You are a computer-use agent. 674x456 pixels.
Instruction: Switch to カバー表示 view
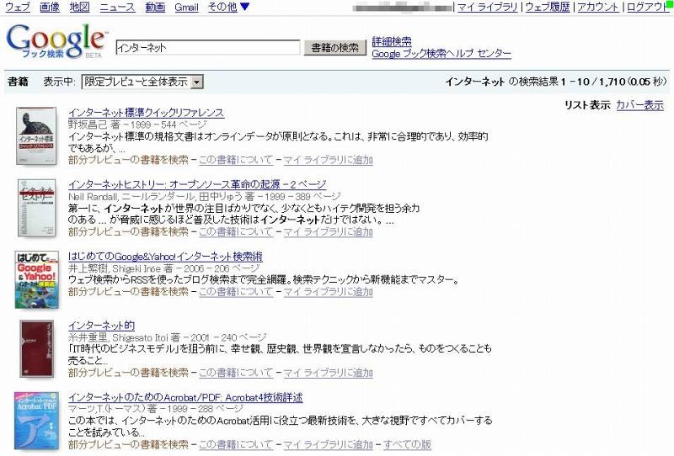click(639, 105)
